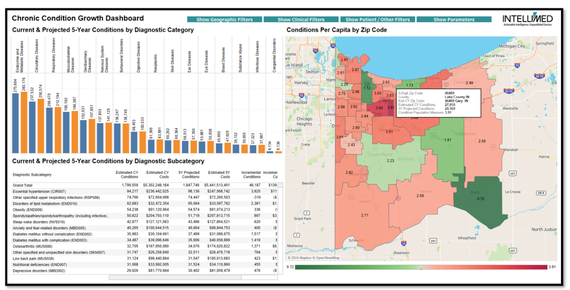570x290 pixels.
Task: Click the Grand Total row
Action: [x=145, y=185]
